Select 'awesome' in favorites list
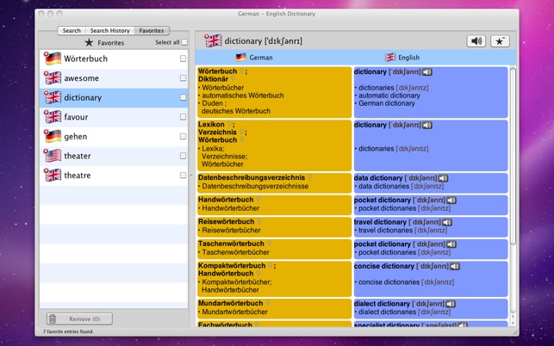The image size is (554, 346). [114, 78]
